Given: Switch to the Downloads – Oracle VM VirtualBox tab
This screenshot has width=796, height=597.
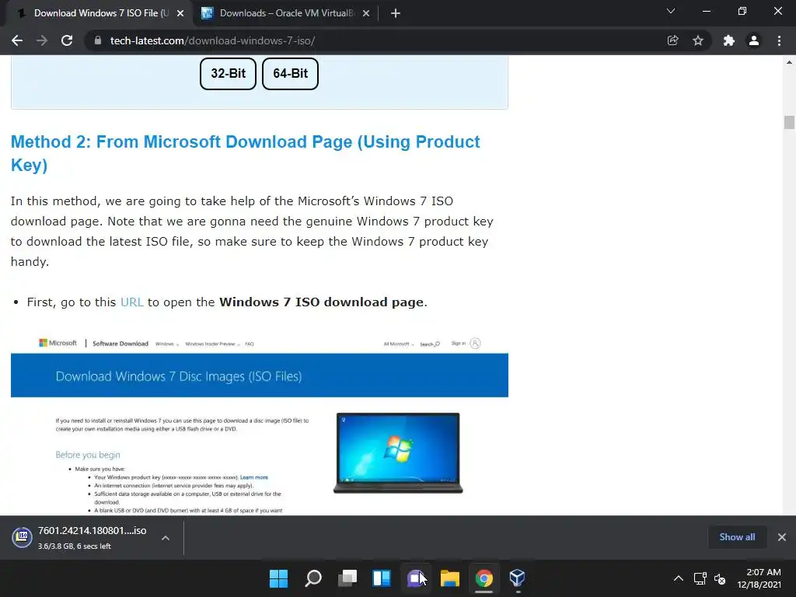Looking at the screenshot, I should (x=286, y=13).
